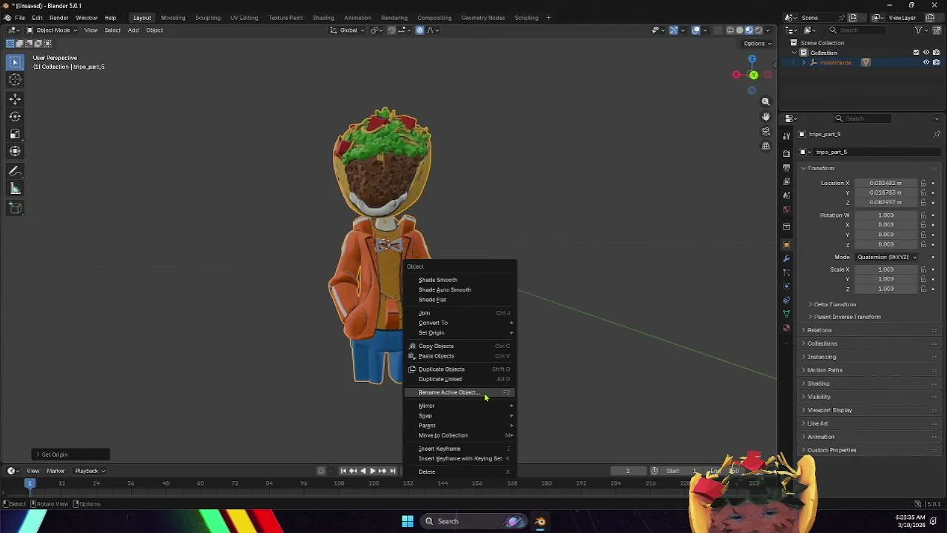
Task: Select the Transform tool
Action: [x=15, y=152]
